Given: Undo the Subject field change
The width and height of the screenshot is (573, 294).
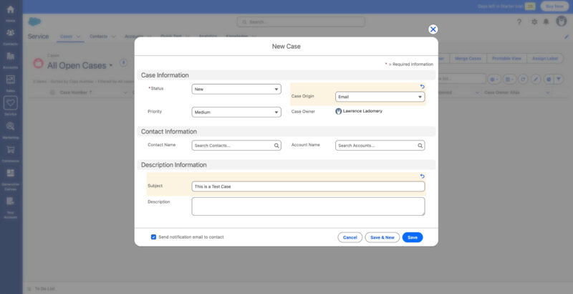Looking at the screenshot, I should pos(422,176).
